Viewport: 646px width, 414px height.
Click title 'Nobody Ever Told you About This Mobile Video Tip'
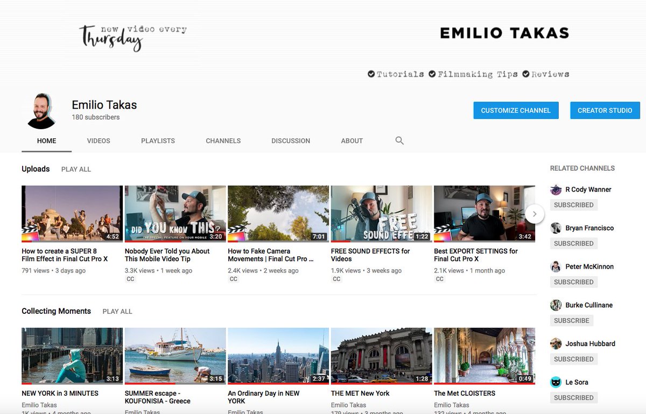tap(167, 255)
